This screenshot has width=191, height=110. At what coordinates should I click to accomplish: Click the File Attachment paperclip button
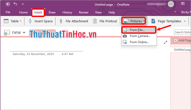[x=74, y=21]
